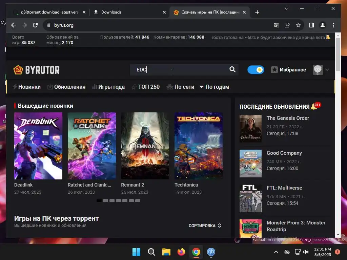This screenshot has width=347, height=260.
Task: Expand the По годам dropdown
Action: [214, 87]
